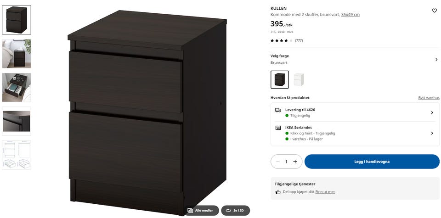Select the bedroom scene thumbnail
Image resolution: width=441 pixels, height=218 pixels.
click(x=17, y=54)
